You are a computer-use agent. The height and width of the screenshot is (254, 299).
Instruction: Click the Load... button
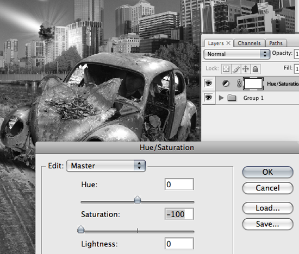[x=267, y=208]
